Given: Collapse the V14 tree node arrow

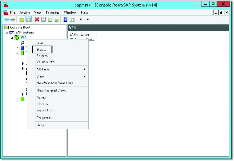Looking at the screenshot, I should click(x=12, y=38).
